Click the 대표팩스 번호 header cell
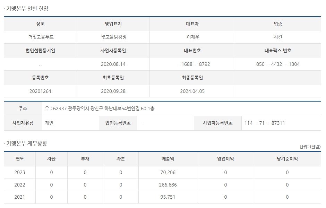 (278, 51)
